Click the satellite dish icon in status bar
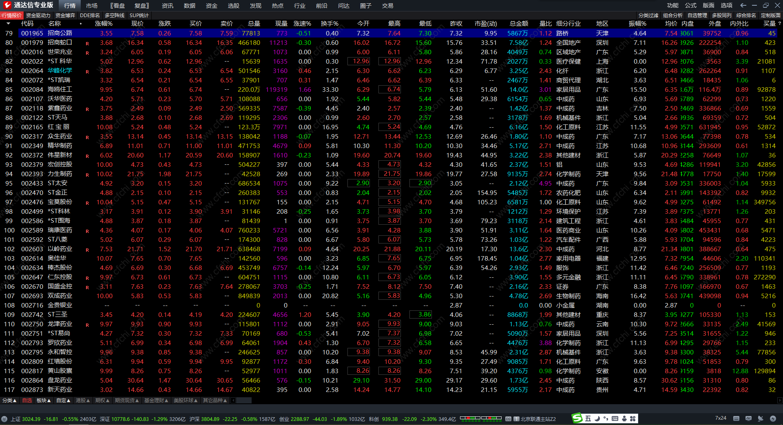This screenshot has width=783, height=425. 761,418
